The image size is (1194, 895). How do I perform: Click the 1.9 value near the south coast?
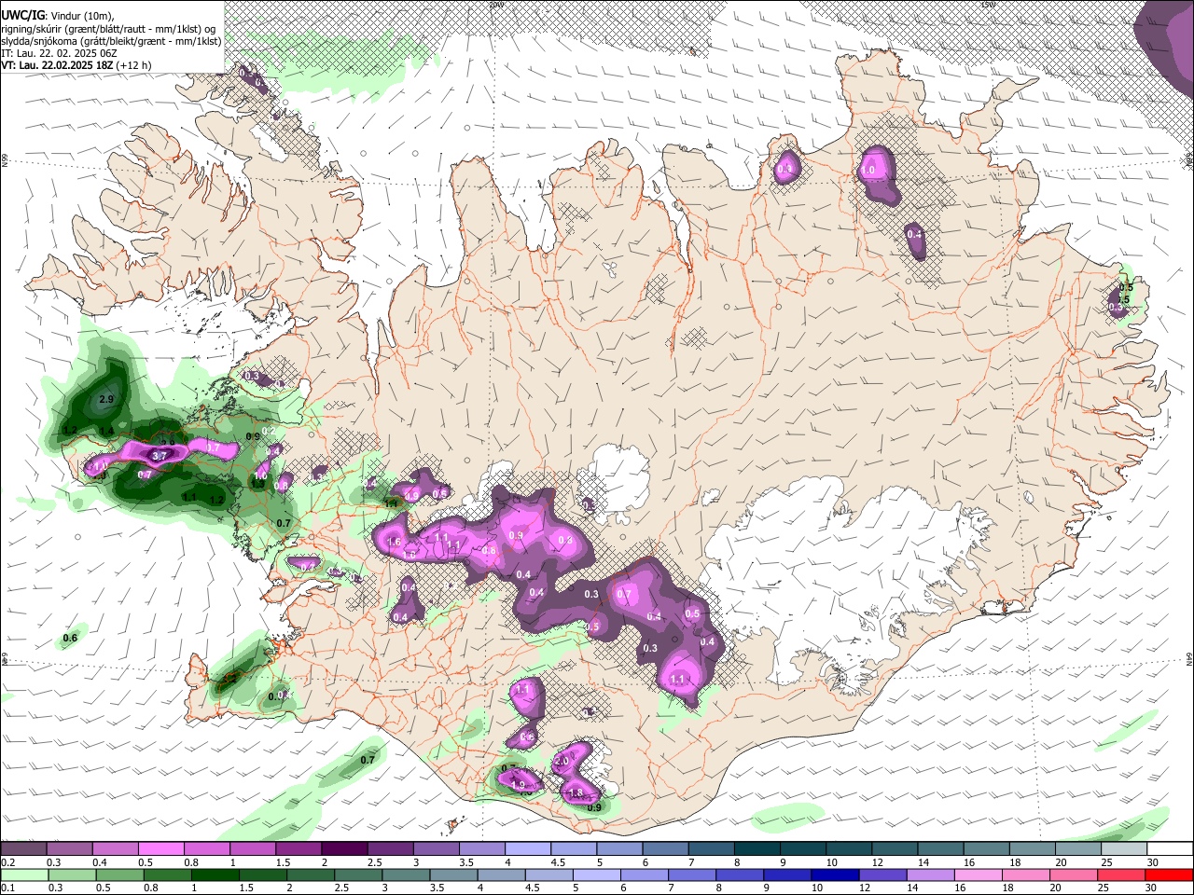[520, 786]
